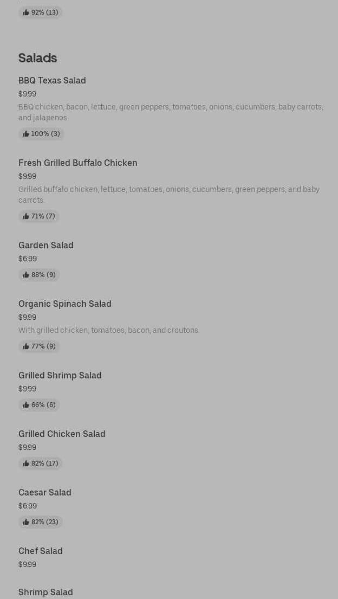Click the Organic Spinach Salad description text
338x599 pixels.
[108, 330]
